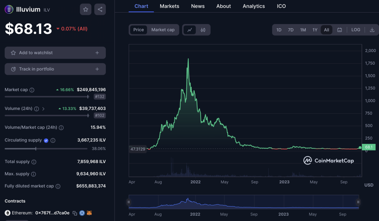Click the Ethereum contract address 0×767f...d7ca0e

coord(52,213)
